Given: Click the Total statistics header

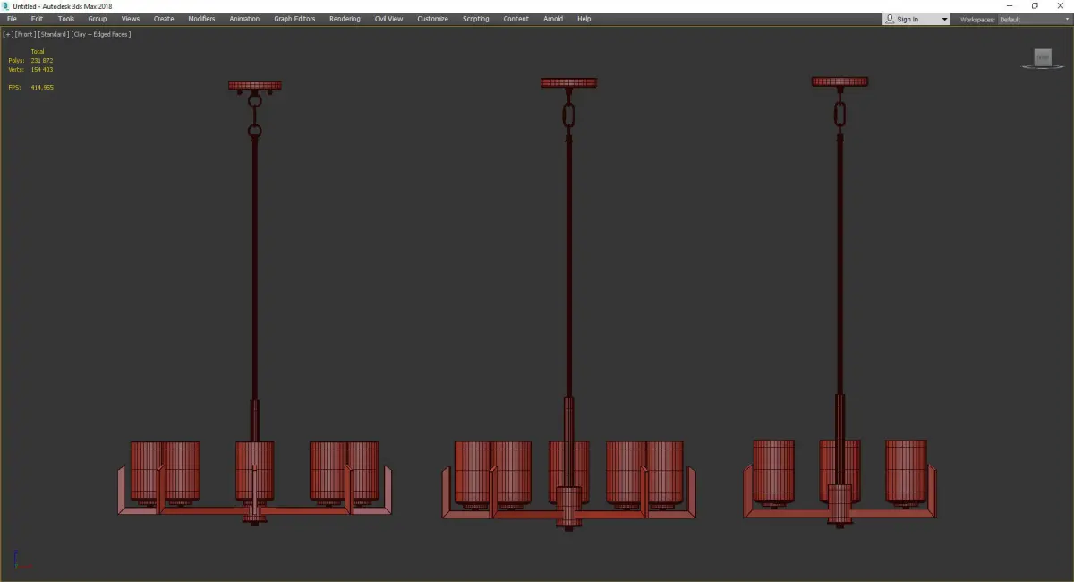Looking at the screenshot, I should point(37,51).
